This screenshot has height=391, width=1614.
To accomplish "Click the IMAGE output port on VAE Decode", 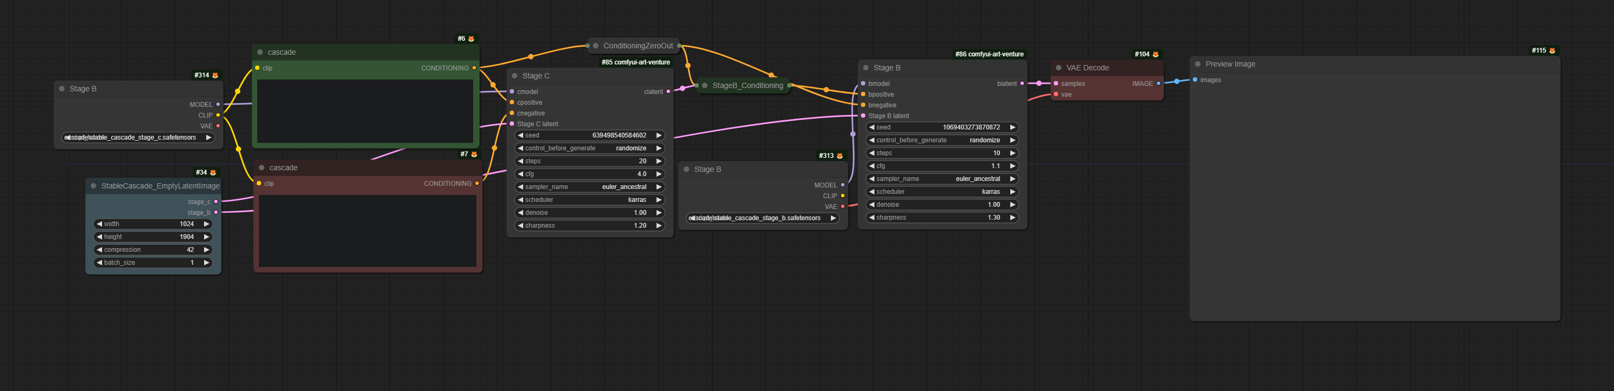I will pyautogui.click(x=1158, y=83).
